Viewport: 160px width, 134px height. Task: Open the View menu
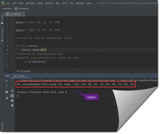(x=21, y=3)
